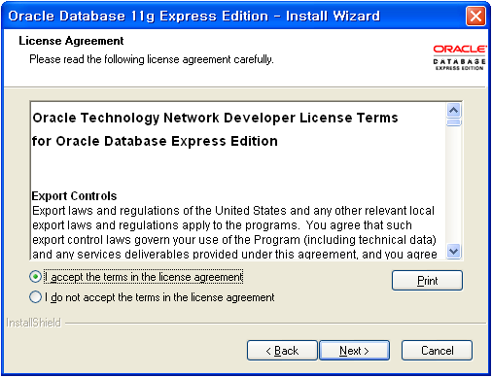Click the license scrollbar down arrow
The height and width of the screenshot is (377, 492).
pos(454,251)
